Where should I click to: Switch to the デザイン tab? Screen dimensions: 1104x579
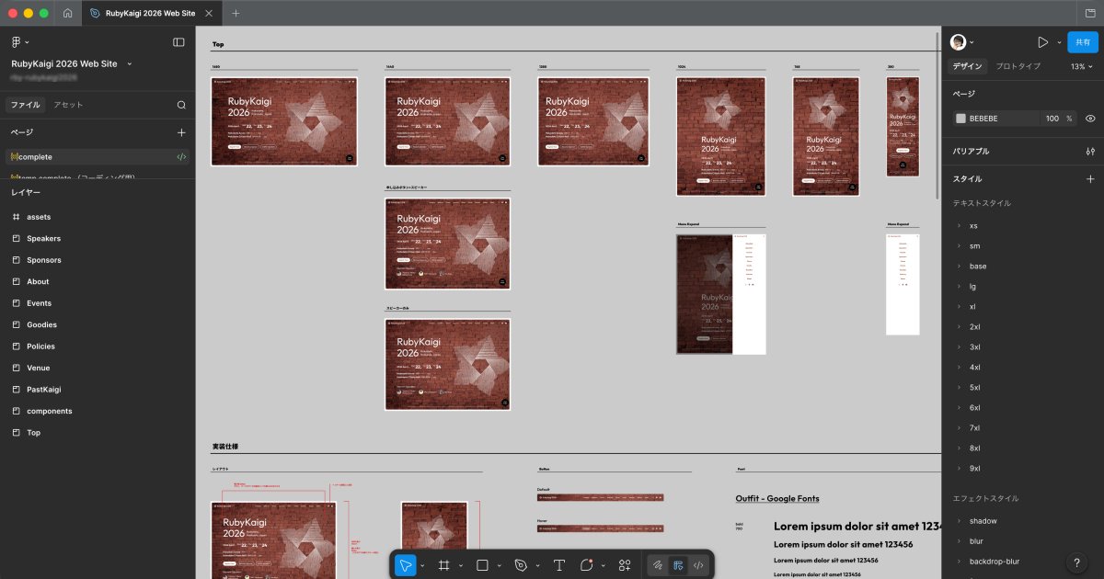point(968,66)
